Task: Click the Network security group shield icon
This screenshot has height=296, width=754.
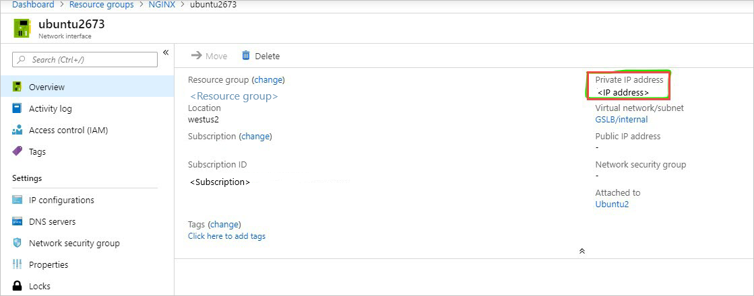Action: (x=18, y=244)
